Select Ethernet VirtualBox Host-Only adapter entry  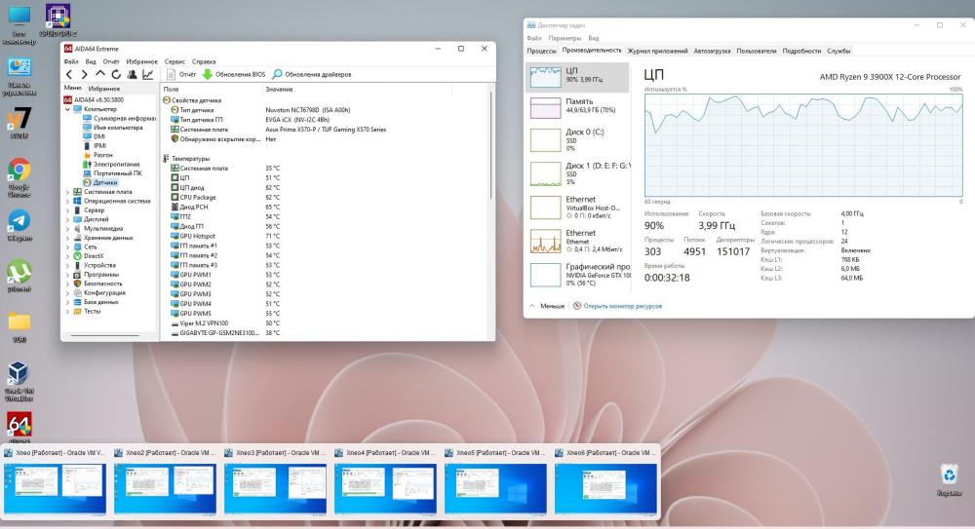point(577,207)
